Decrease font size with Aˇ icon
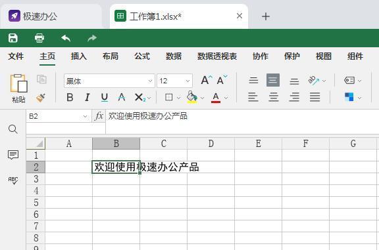Viewport: 379px width, 250px height. 222,80
